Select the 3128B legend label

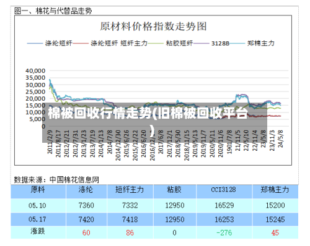pyautogui.click(x=220, y=43)
